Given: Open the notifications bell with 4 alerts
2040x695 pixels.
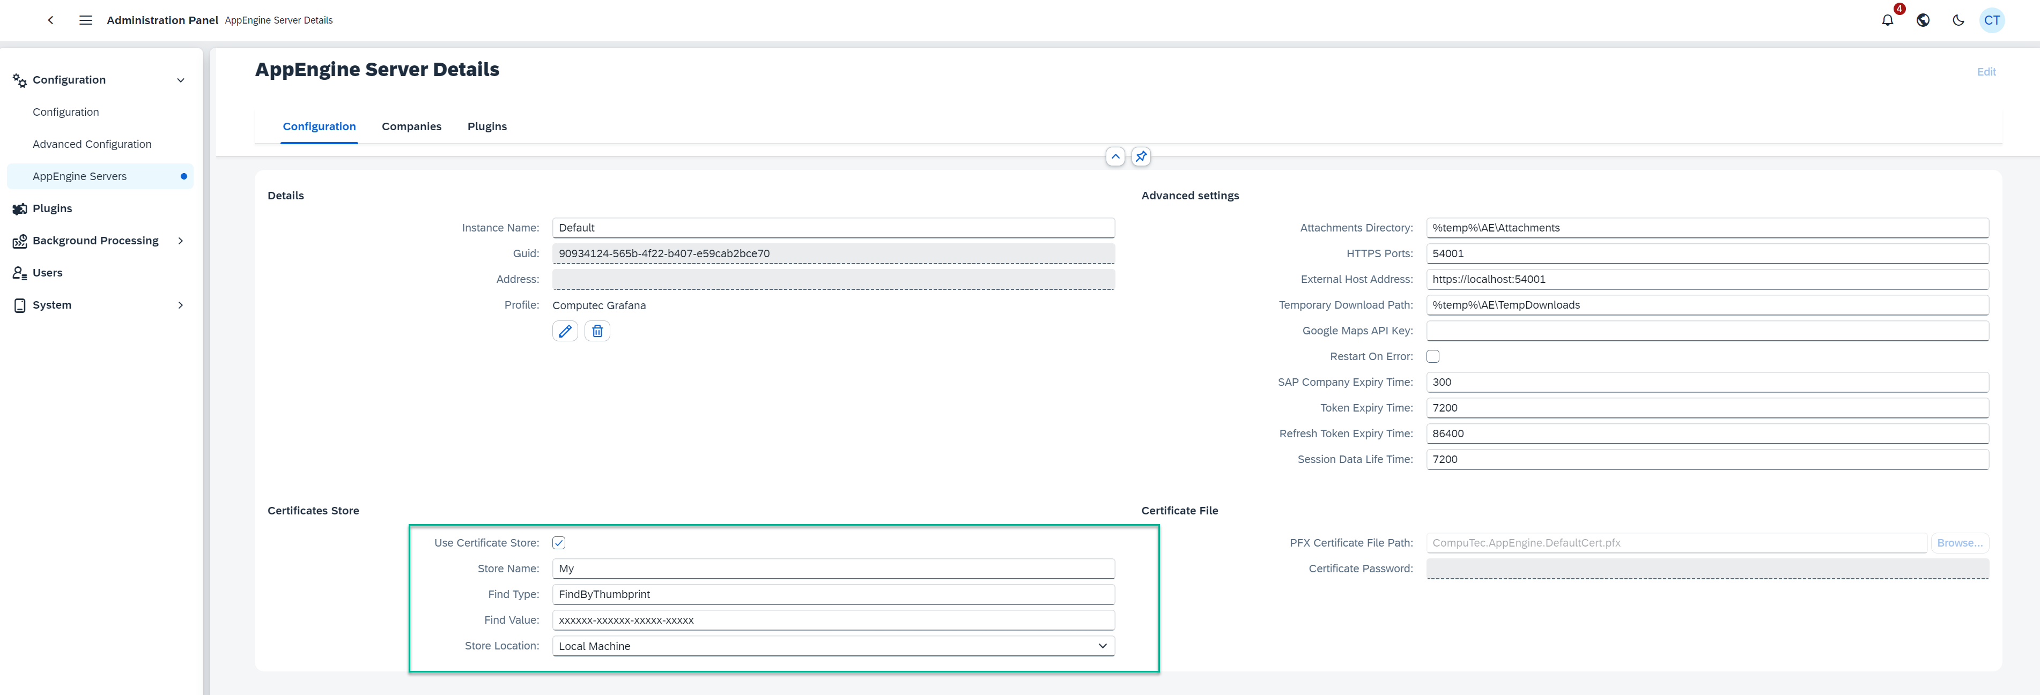Looking at the screenshot, I should point(1888,20).
